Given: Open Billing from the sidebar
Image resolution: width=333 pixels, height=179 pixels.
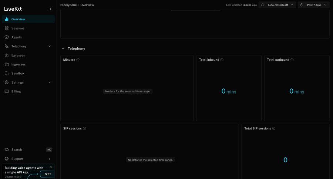Looking at the screenshot, I should point(28,91).
